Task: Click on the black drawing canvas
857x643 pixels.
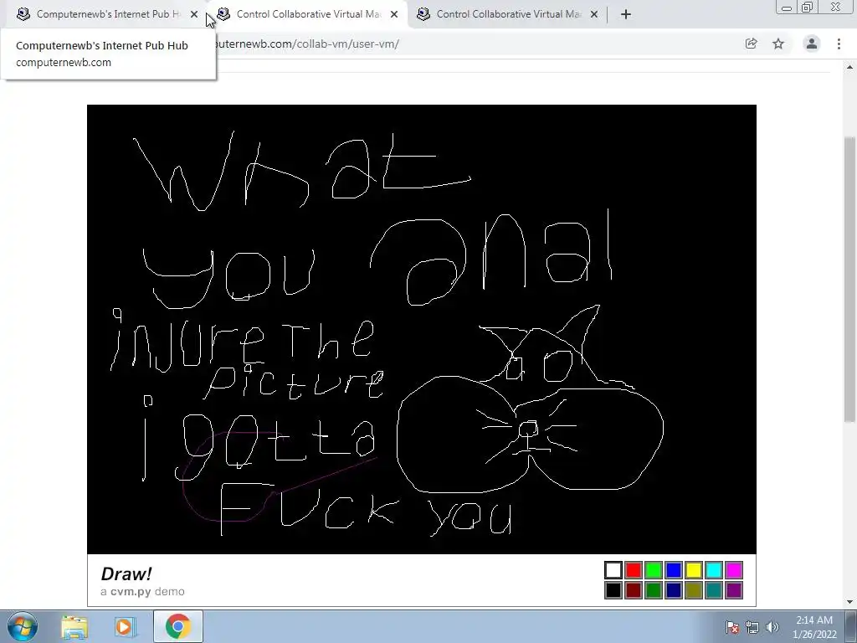Action: (422, 329)
